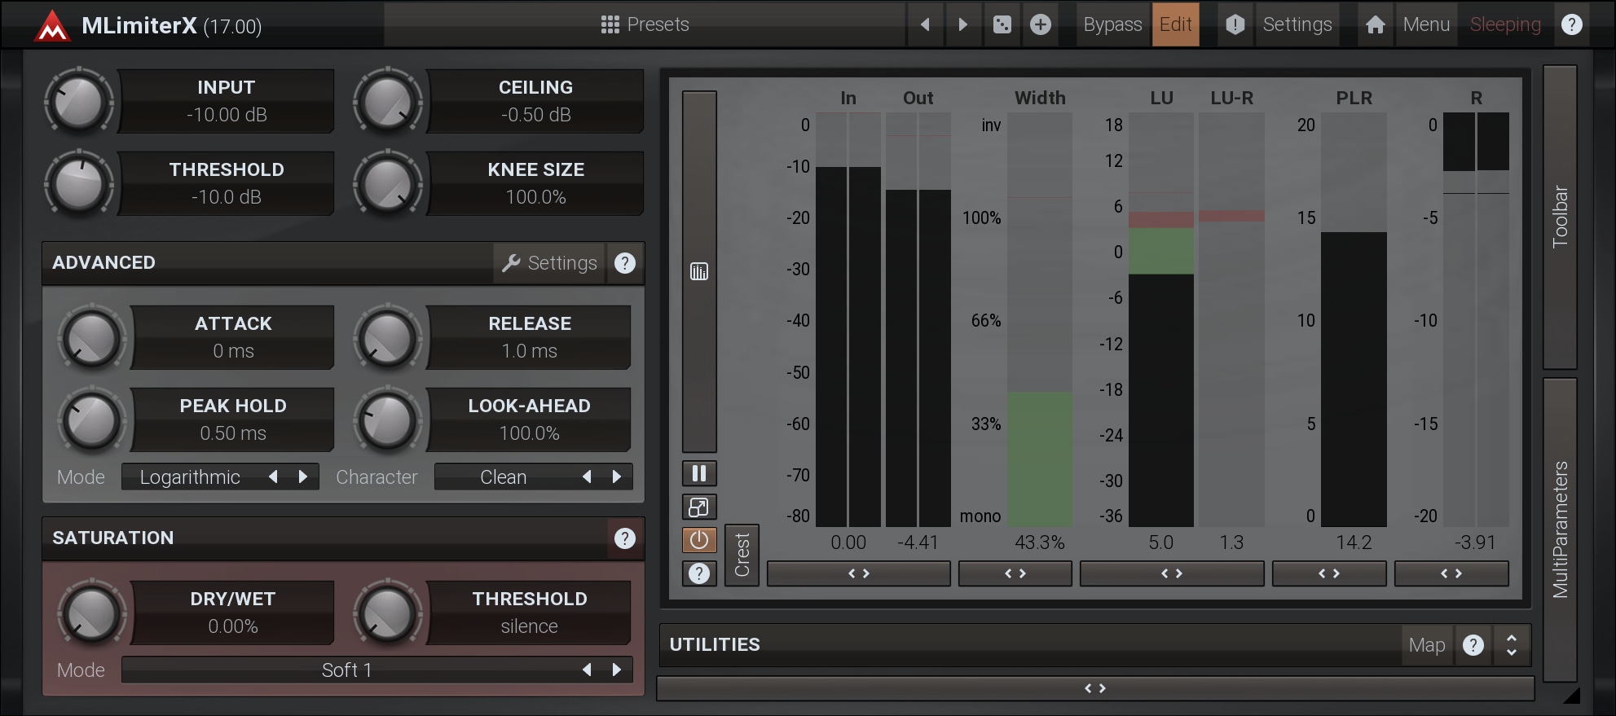This screenshot has width=1616, height=716.
Task: Open the main Menu
Action: click(1426, 24)
